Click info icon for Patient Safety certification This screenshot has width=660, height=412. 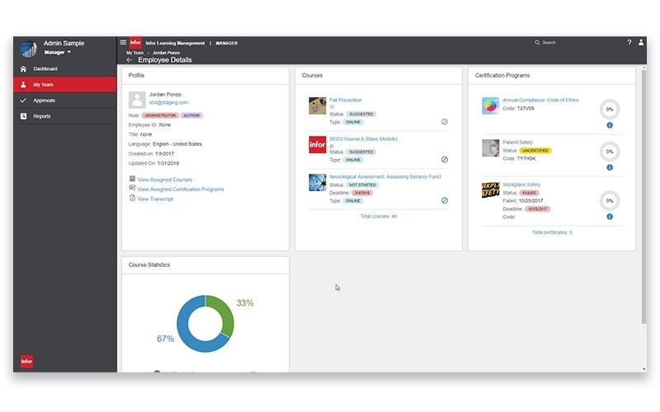pyautogui.click(x=610, y=167)
